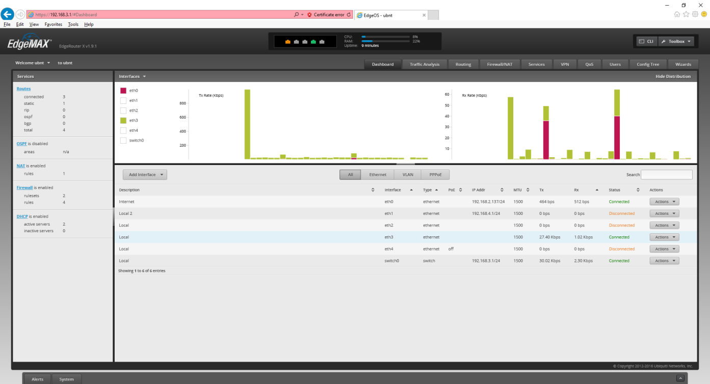Click the Search input field
The width and height of the screenshot is (710, 384).
[666, 175]
